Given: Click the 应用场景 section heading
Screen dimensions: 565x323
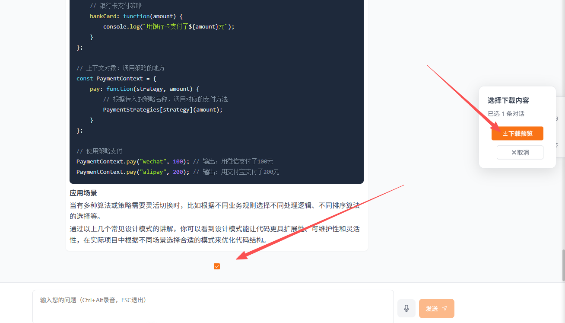Looking at the screenshot, I should (83, 193).
